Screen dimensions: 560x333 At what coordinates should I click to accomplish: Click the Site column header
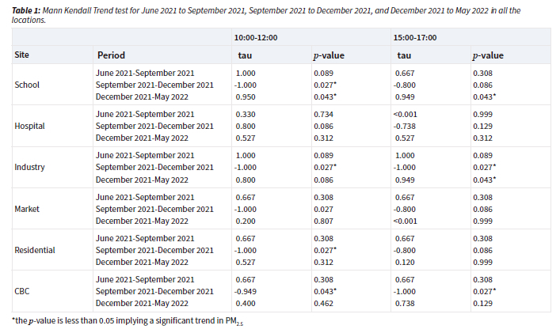coord(22,55)
